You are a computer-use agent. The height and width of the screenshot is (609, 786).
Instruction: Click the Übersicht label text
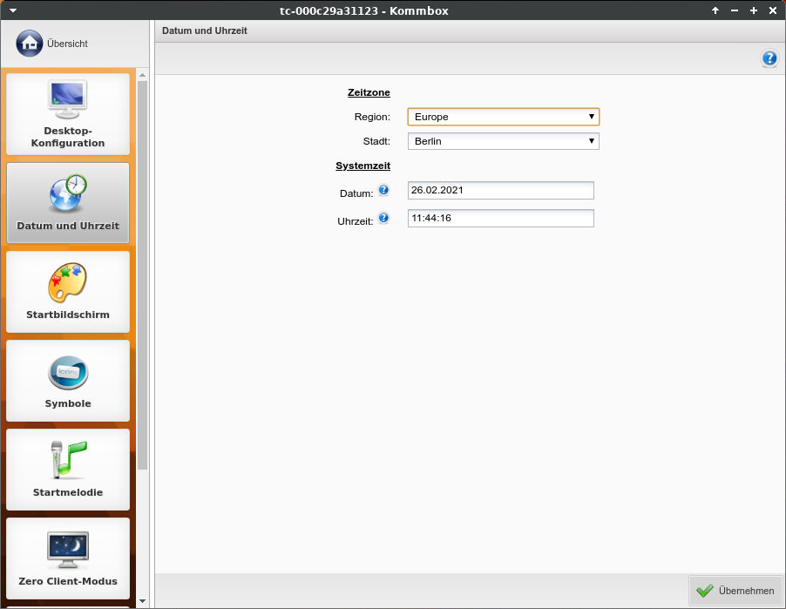tap(67, 44)
